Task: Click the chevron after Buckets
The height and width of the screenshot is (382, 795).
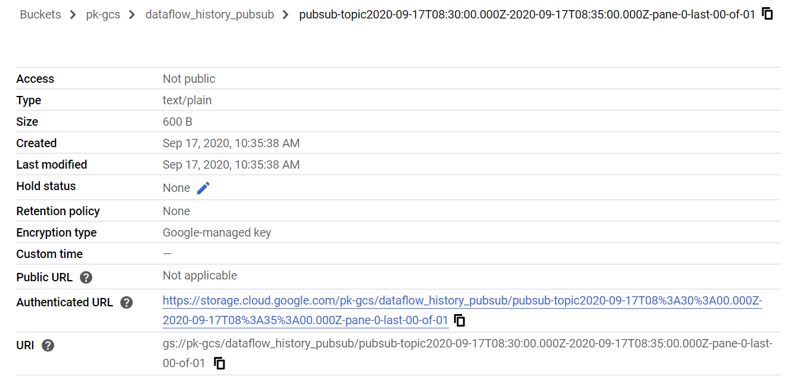Action: 73,15
